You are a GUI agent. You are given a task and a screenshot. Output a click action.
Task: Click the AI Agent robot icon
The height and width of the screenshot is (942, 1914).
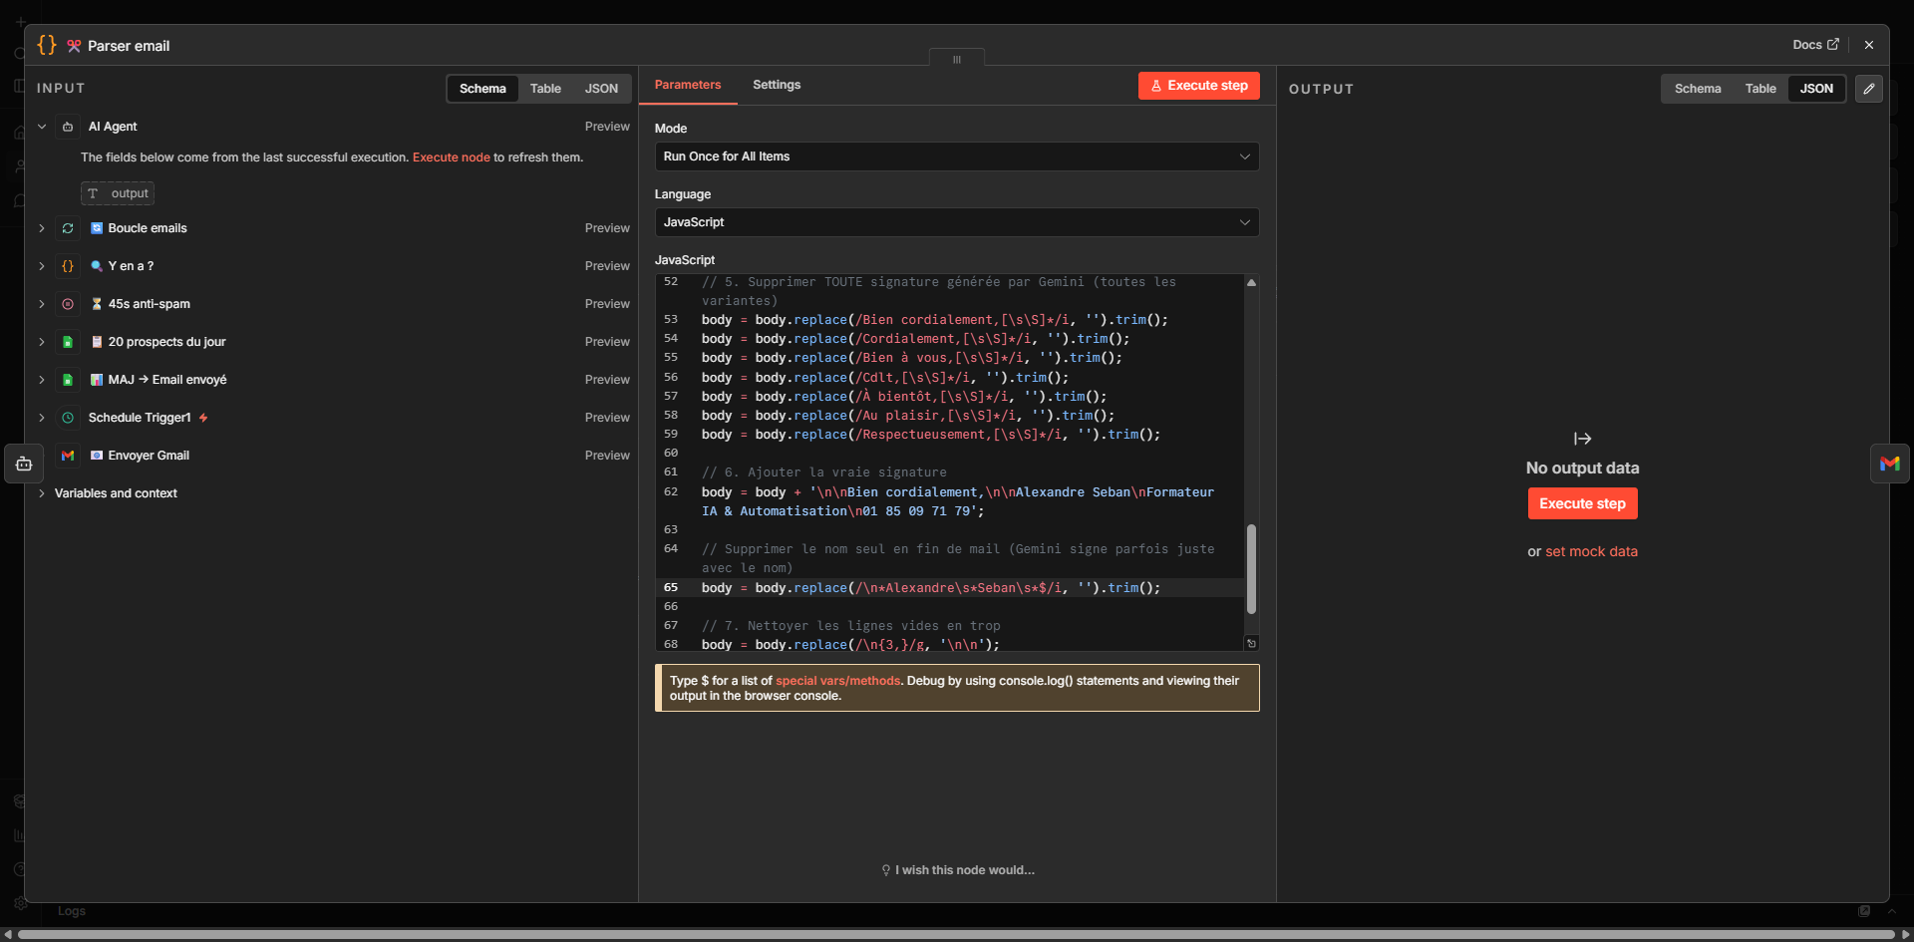[x=67, y=127]
